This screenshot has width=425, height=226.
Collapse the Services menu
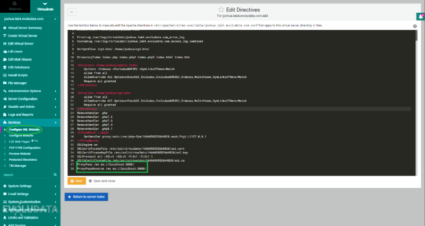[x=30, y=123]
